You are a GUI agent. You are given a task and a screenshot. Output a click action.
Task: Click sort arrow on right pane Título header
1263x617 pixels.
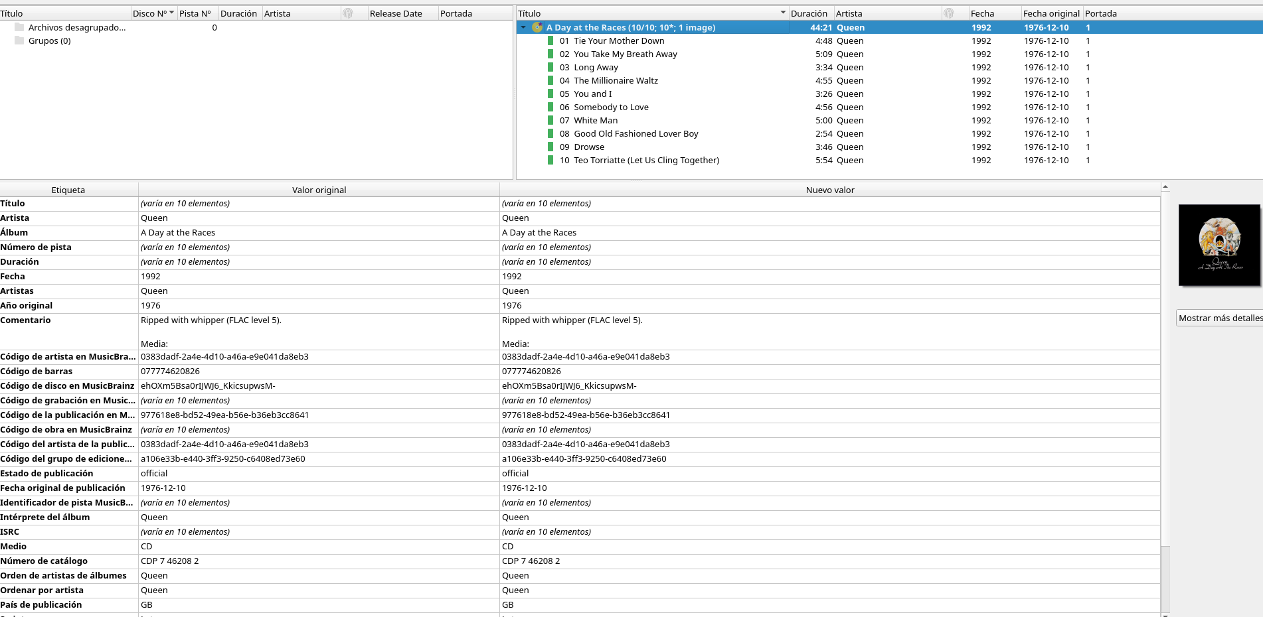(x=783, y=13)
